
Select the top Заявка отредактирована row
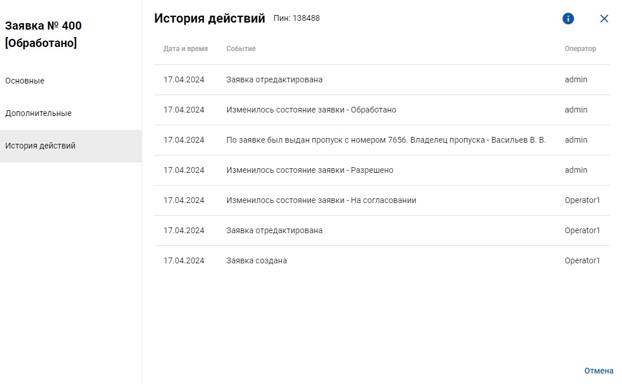382,79
